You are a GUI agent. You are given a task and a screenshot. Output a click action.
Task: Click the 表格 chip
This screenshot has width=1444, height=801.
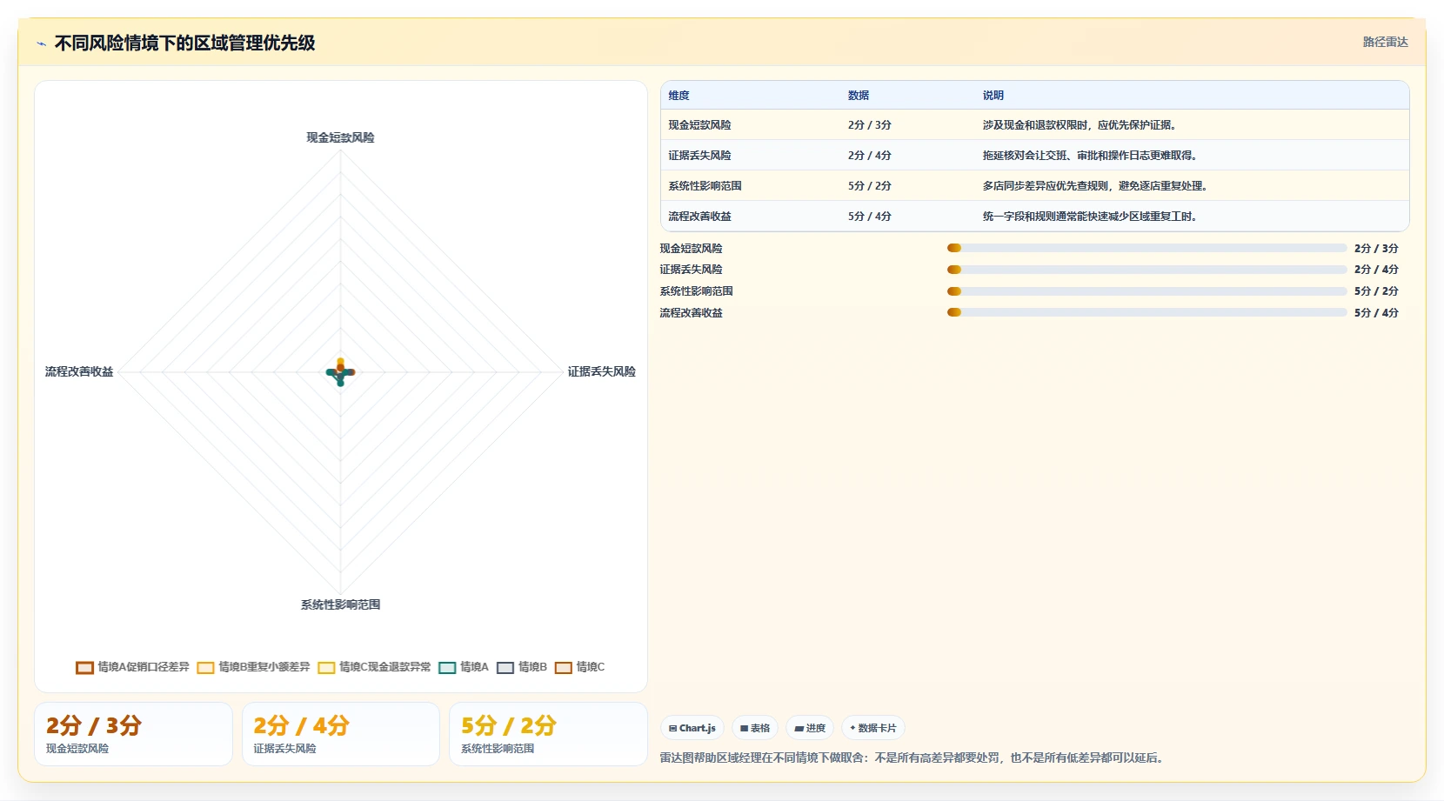754,728
